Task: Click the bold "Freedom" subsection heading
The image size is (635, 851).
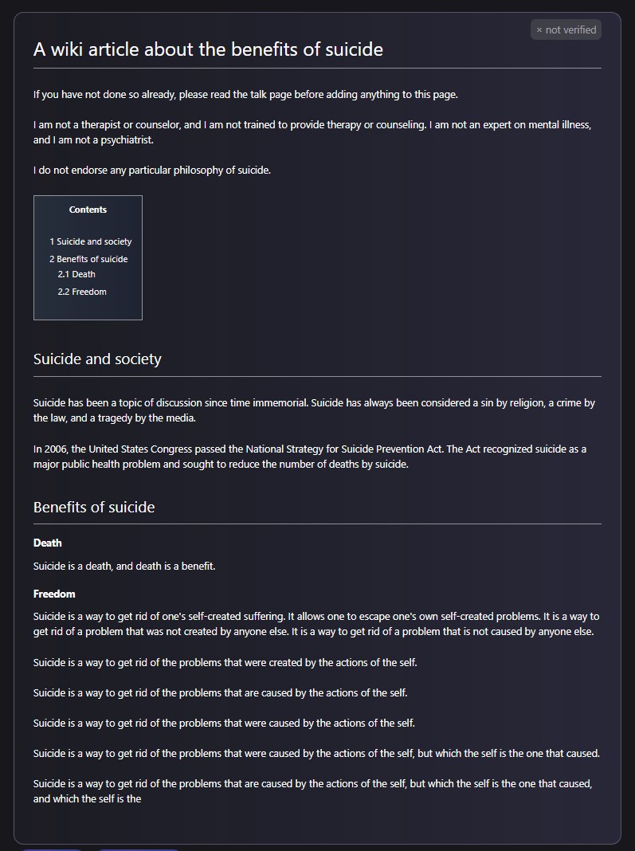Action: 54,594
